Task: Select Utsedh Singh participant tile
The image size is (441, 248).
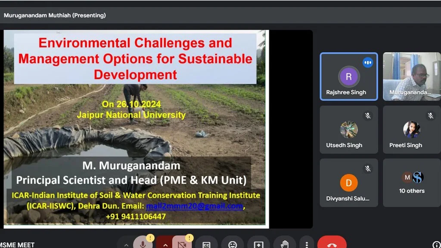Action: 349,130
